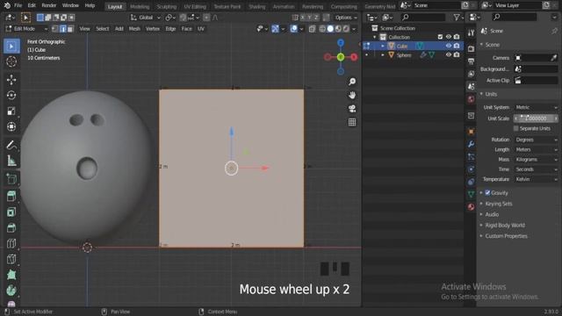Switch perspective/orthographic grid icon
Viewport: 562px width, 316px height.
[352, 123]
